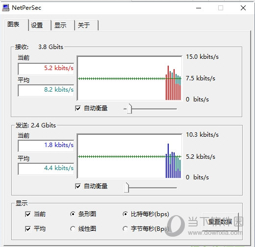Click the 3.8 Gbits received total text
Screen dimensions: 255x247
pos(51,47)
